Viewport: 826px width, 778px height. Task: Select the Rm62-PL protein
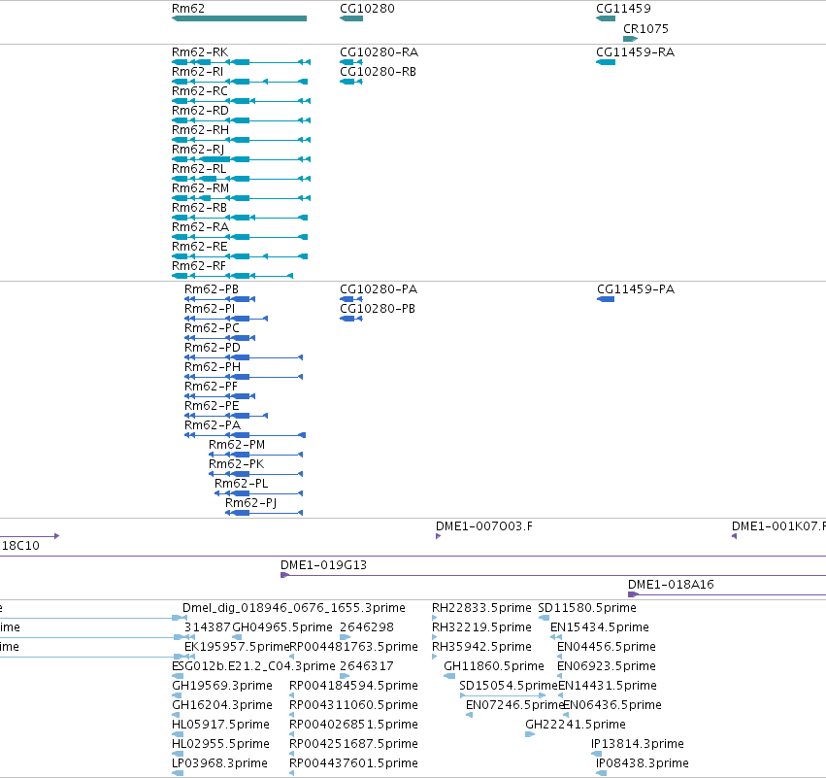click(258, 493)
